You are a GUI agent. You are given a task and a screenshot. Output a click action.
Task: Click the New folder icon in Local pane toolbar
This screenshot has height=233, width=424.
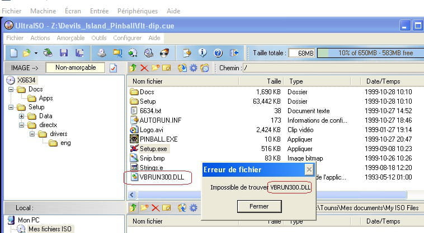[x=144, y=208]
